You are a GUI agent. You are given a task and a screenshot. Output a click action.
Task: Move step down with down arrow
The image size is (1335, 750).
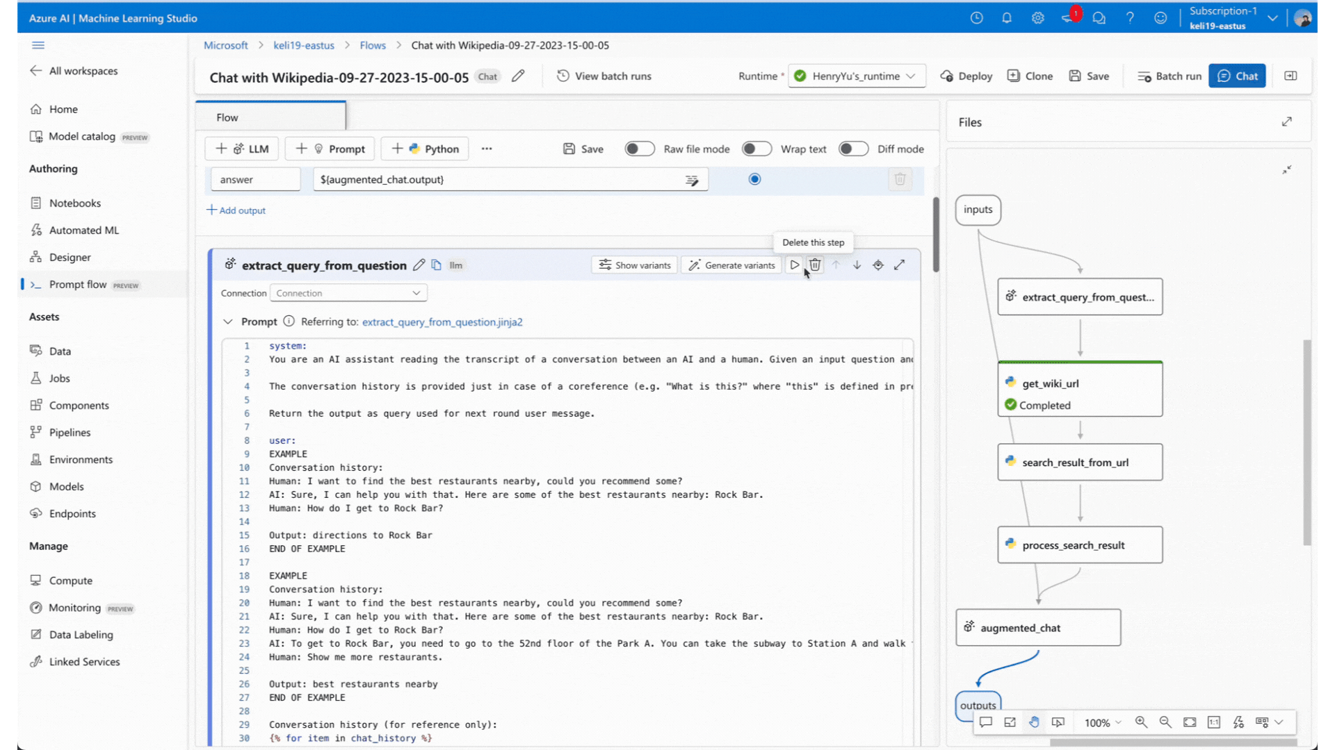[857, 265]
